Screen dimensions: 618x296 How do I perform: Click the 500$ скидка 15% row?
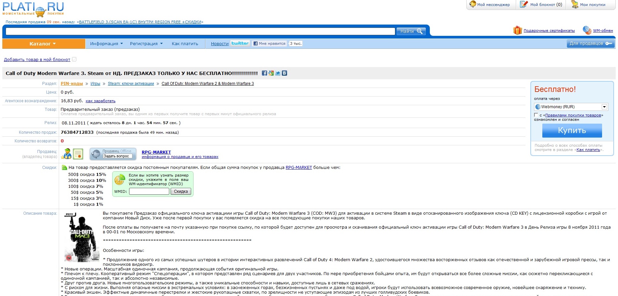click(87, 175)
